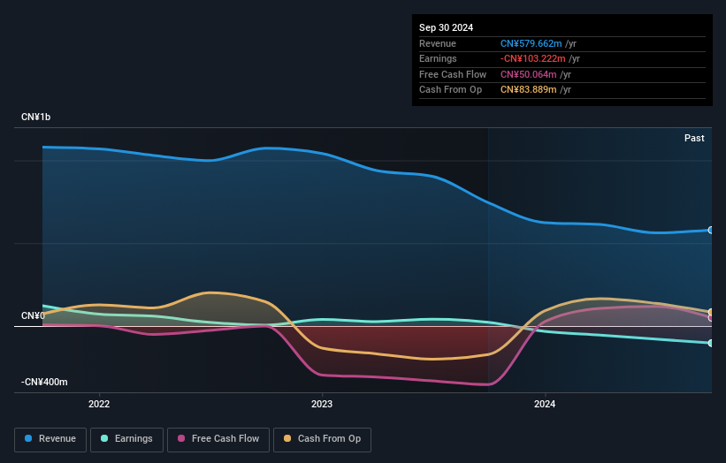
Task: Click the Cash From Op label in tooltip
Action: coord(450,90)
